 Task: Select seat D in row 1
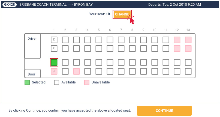pos(54,40)
